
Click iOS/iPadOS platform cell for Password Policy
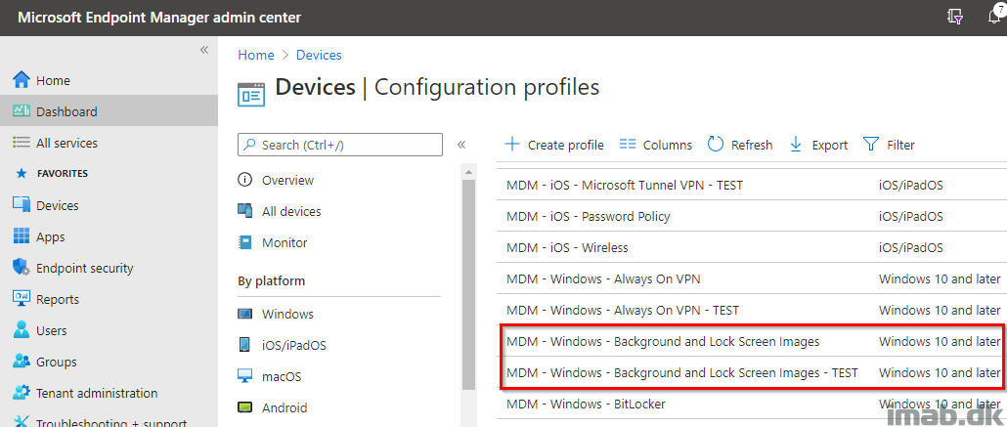pyautogui.click(x=910, y=216)
